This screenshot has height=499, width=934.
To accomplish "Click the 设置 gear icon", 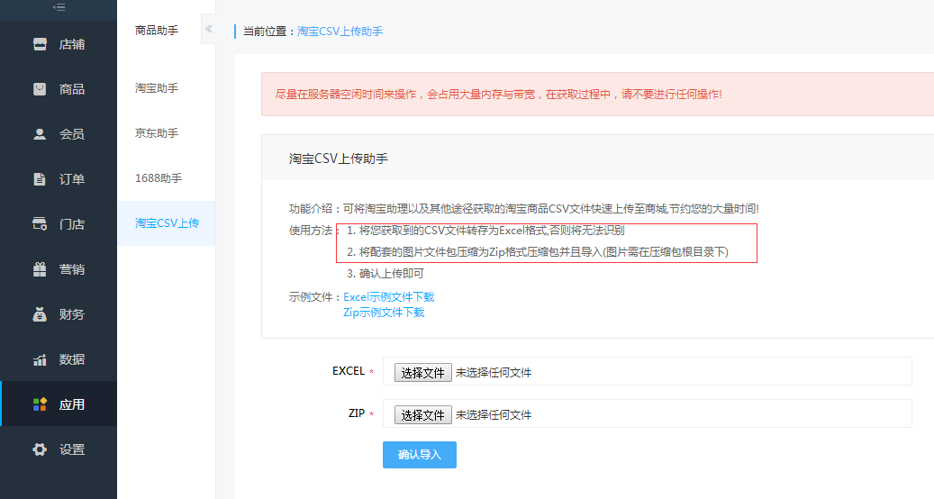I will 40,449.
